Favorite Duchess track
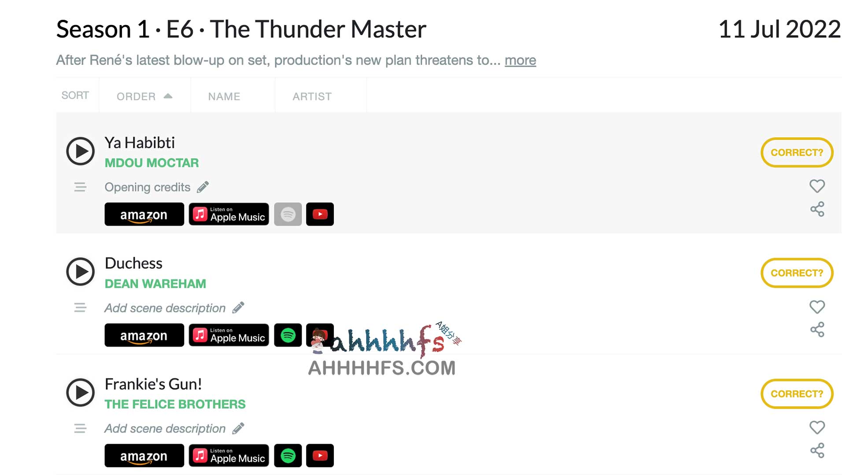This screenshot has width=864, height=475. (x=816, y=307)
